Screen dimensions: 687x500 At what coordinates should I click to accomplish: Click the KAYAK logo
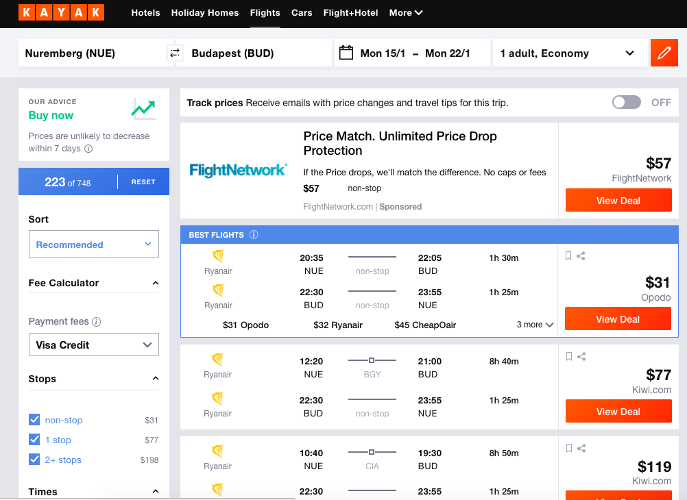coord(61,12)
